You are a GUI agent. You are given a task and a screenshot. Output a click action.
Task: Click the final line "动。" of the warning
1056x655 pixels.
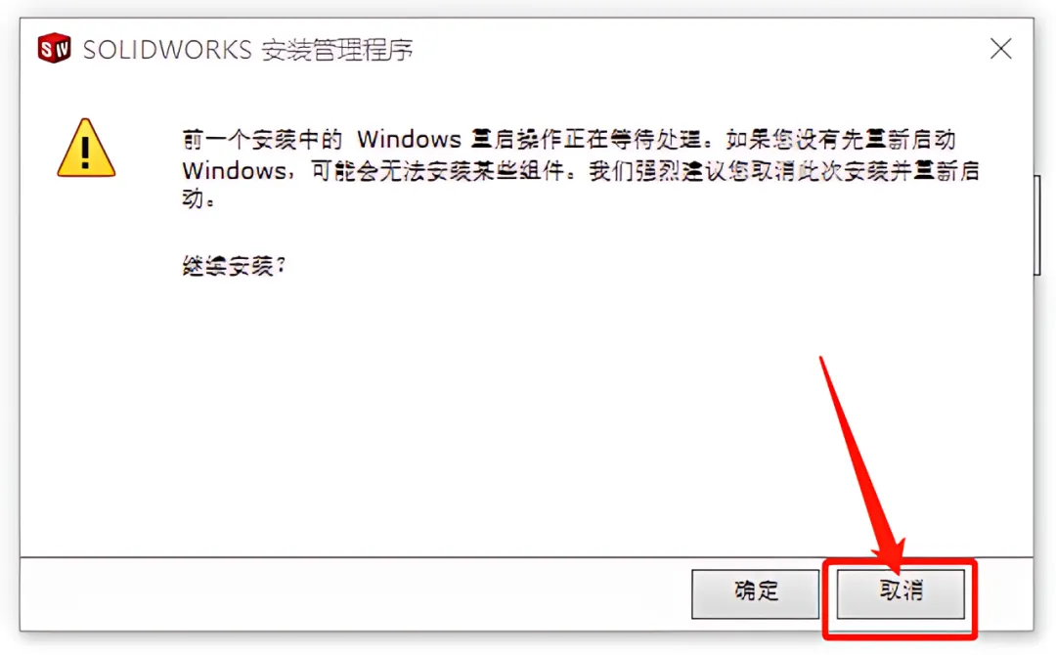[198, 199]
